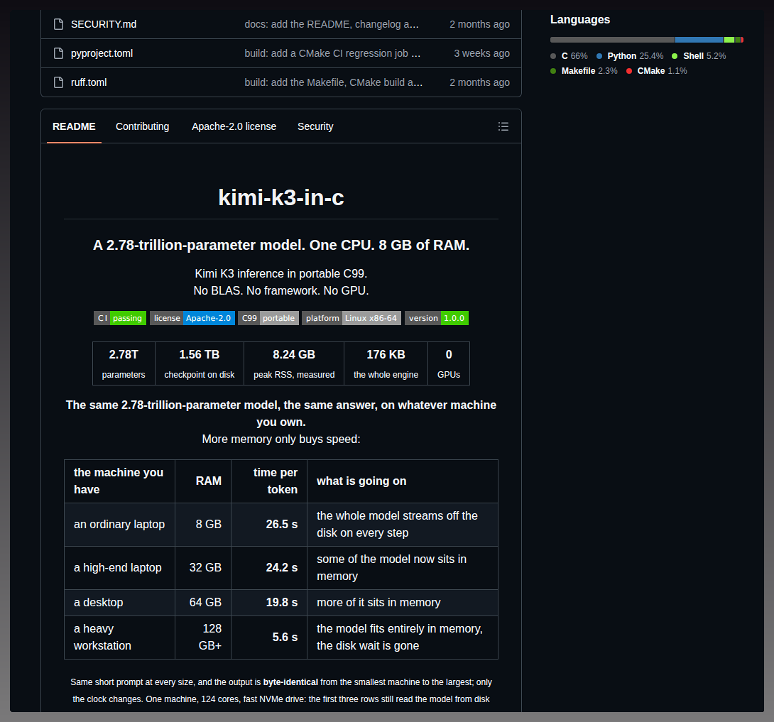Click the 'a heavy workstation' table cell
The image size is (774, 722).
[119, 638]
